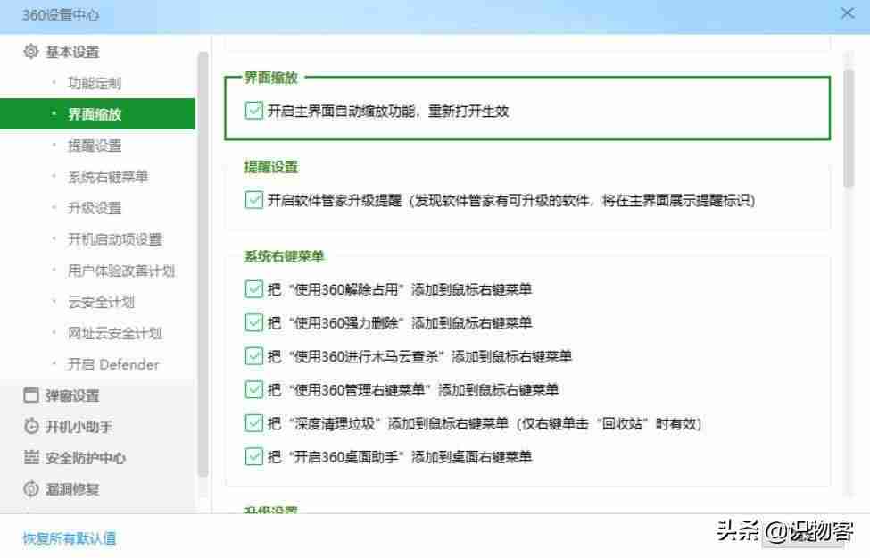
Task: Uncheck 使用360解除占用 right-click menu option
Action: coord(253,289)
